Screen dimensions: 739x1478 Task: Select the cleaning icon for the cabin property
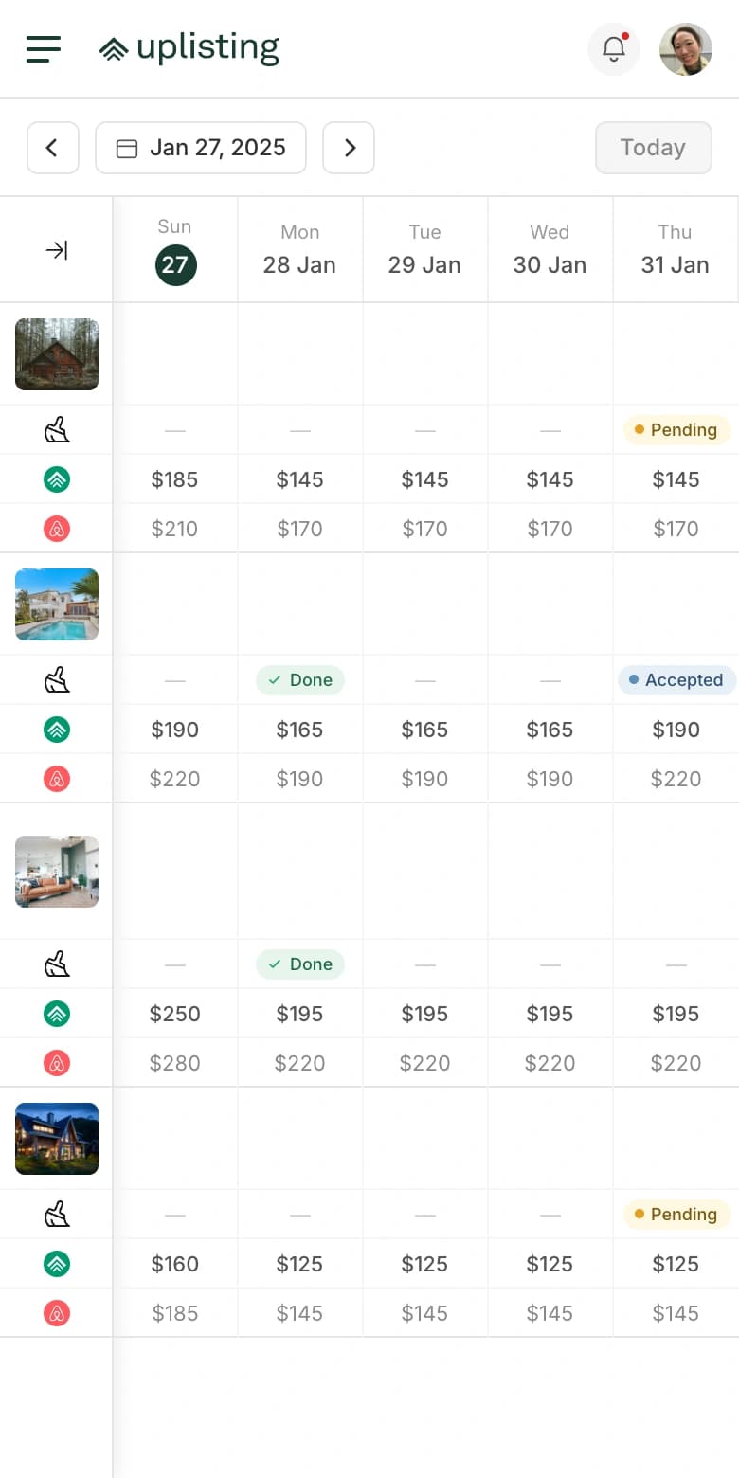(x=56, y=429)
